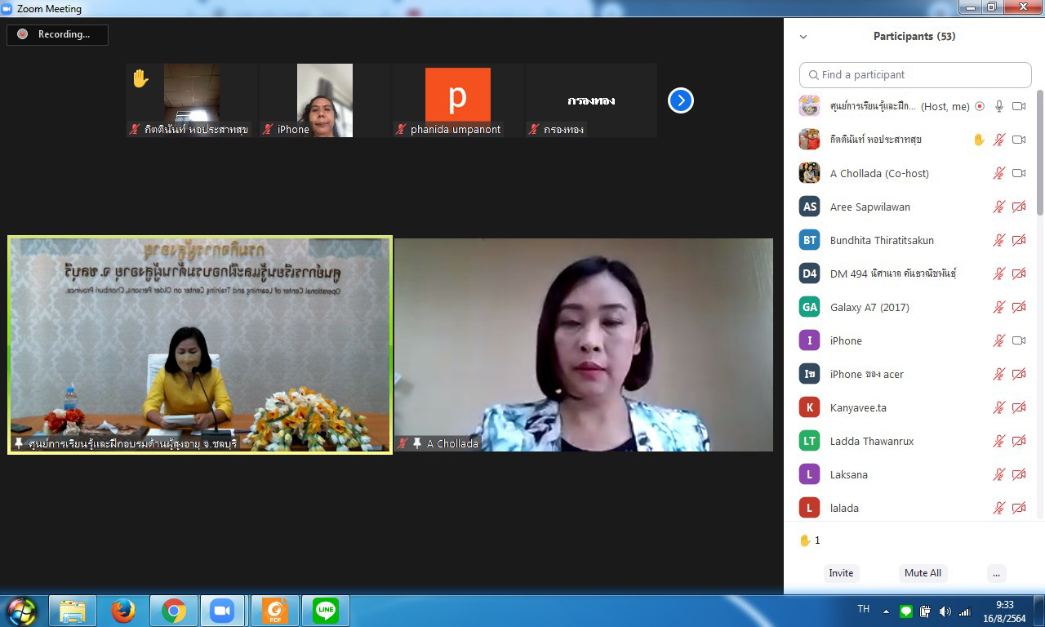Open the more options (...) button
This screenshot has height=627, width=1045.
996,573
